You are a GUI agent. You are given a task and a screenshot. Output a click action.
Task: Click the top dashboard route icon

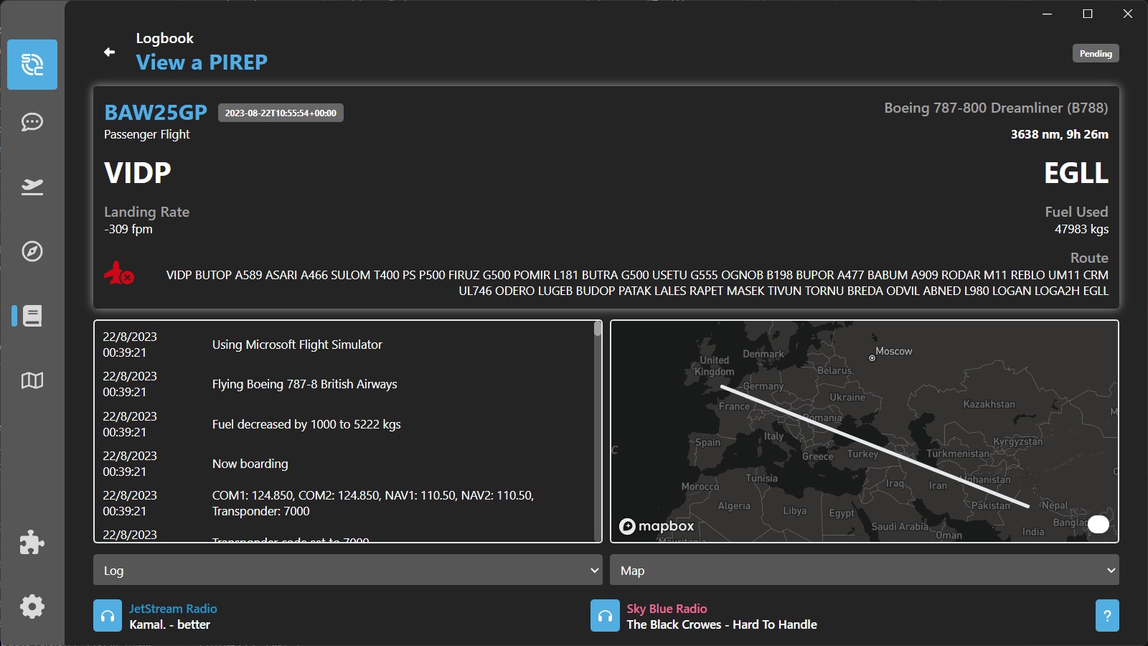click(32, 65)
